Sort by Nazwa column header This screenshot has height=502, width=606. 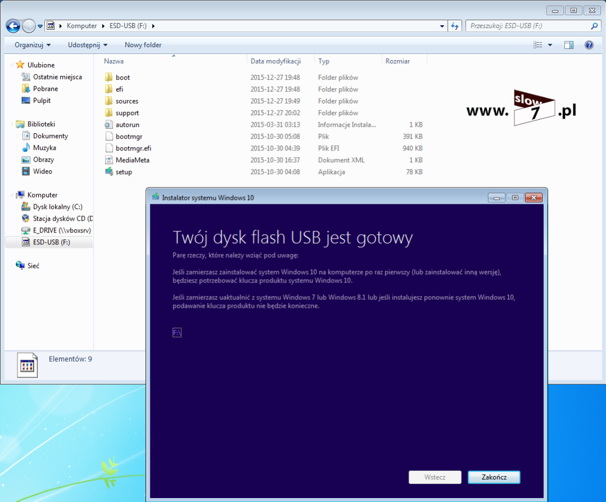click(113, 61)
